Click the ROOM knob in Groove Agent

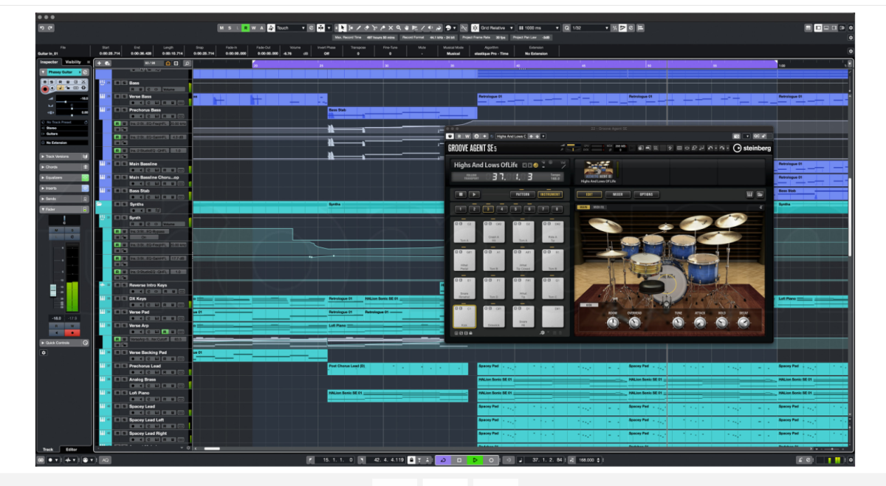tap(613, 323)
